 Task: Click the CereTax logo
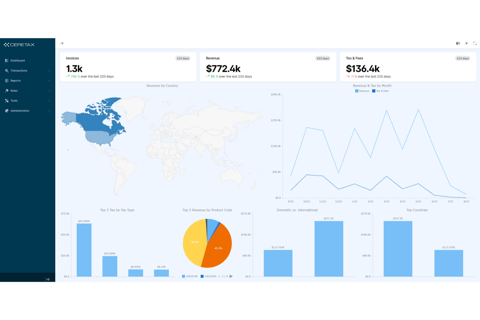pyautogui.click(x=19, y=45)
